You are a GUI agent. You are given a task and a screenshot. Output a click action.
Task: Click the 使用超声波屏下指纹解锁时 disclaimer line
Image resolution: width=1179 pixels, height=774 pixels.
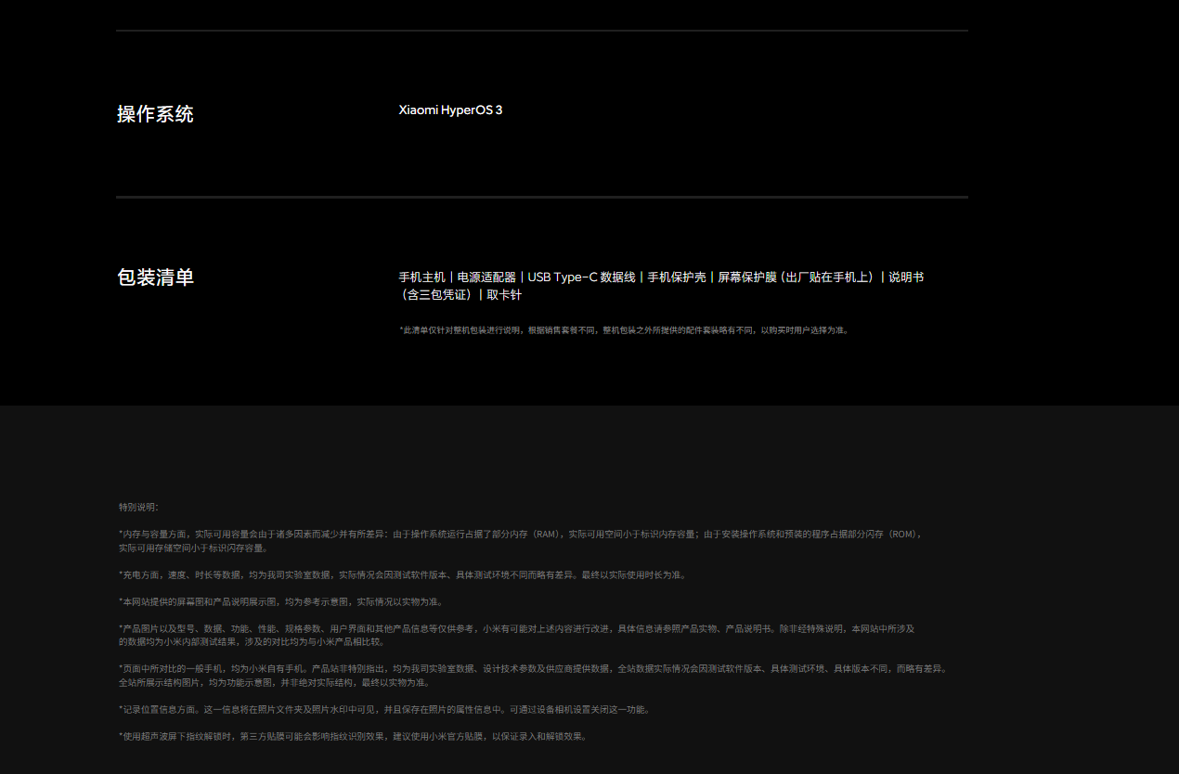coord(353,736)
